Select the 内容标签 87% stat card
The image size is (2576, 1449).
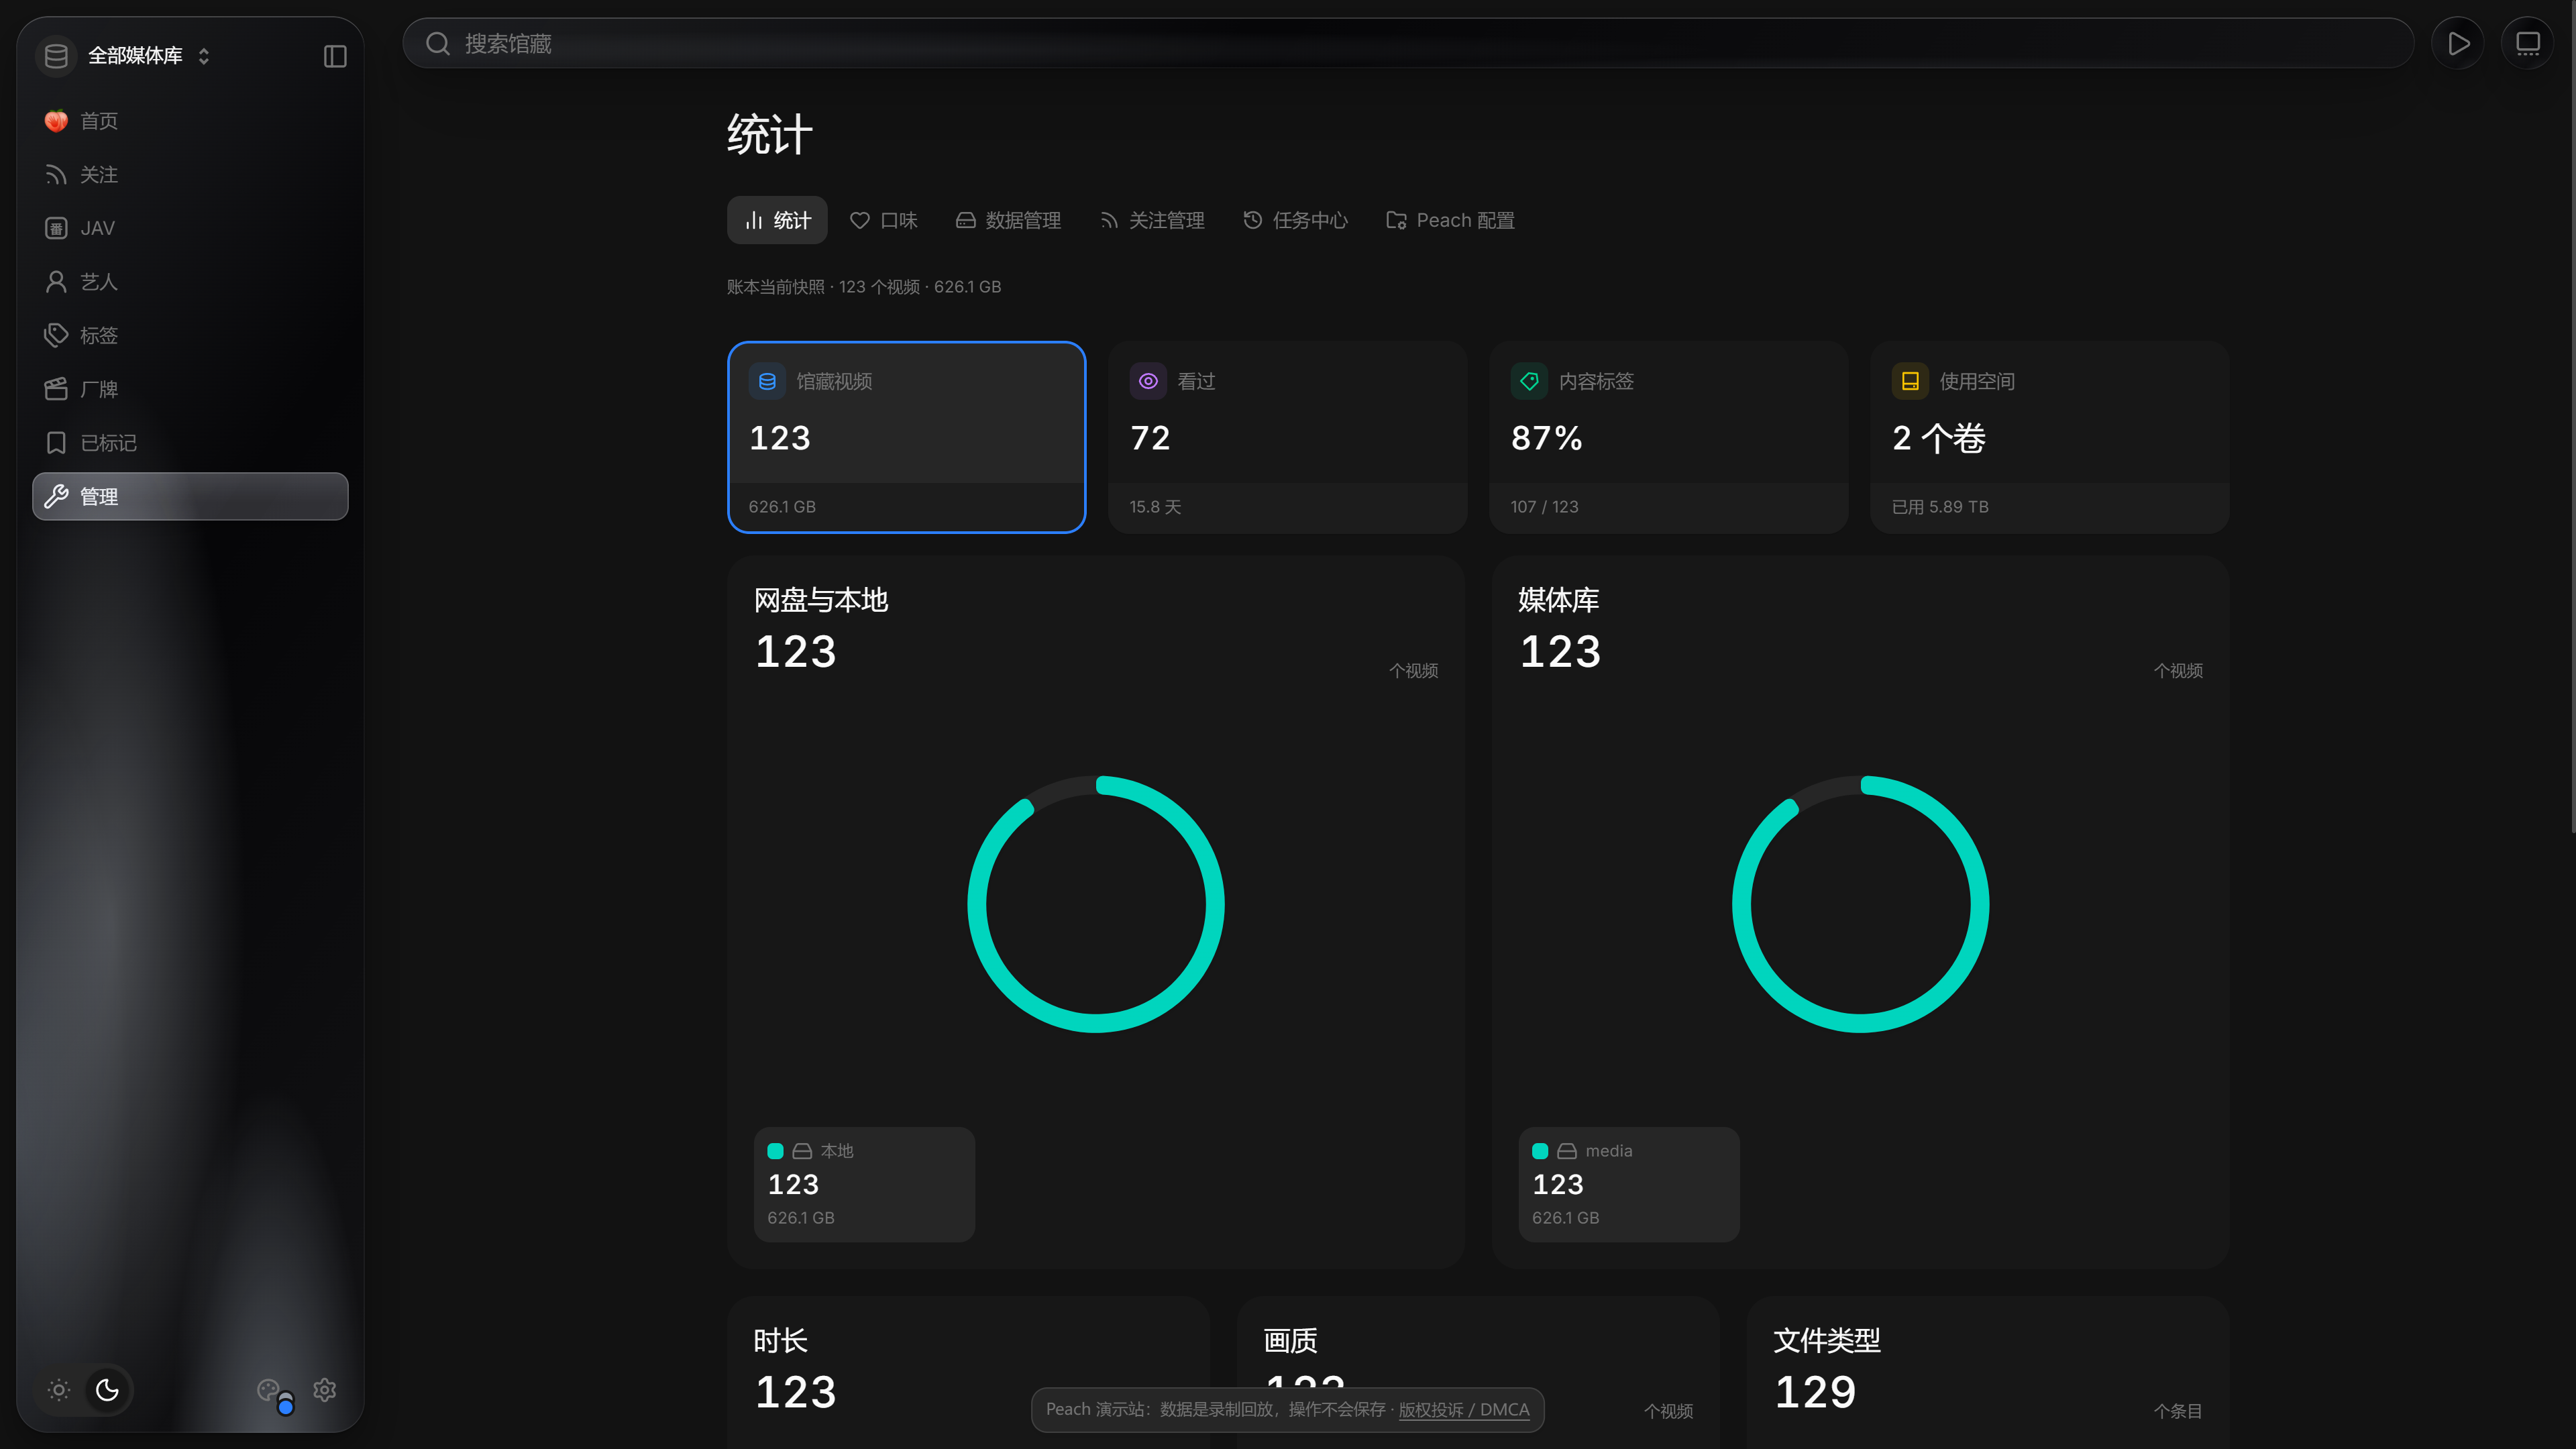1668,437
